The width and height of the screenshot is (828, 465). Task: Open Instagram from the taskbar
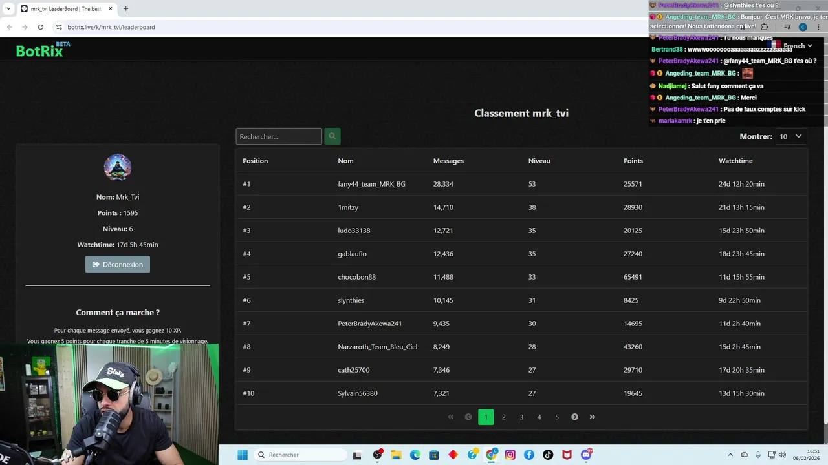point(510,455)
